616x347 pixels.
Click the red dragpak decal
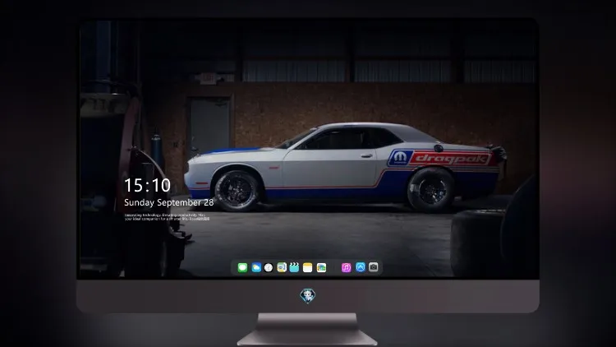pos(452,159)
